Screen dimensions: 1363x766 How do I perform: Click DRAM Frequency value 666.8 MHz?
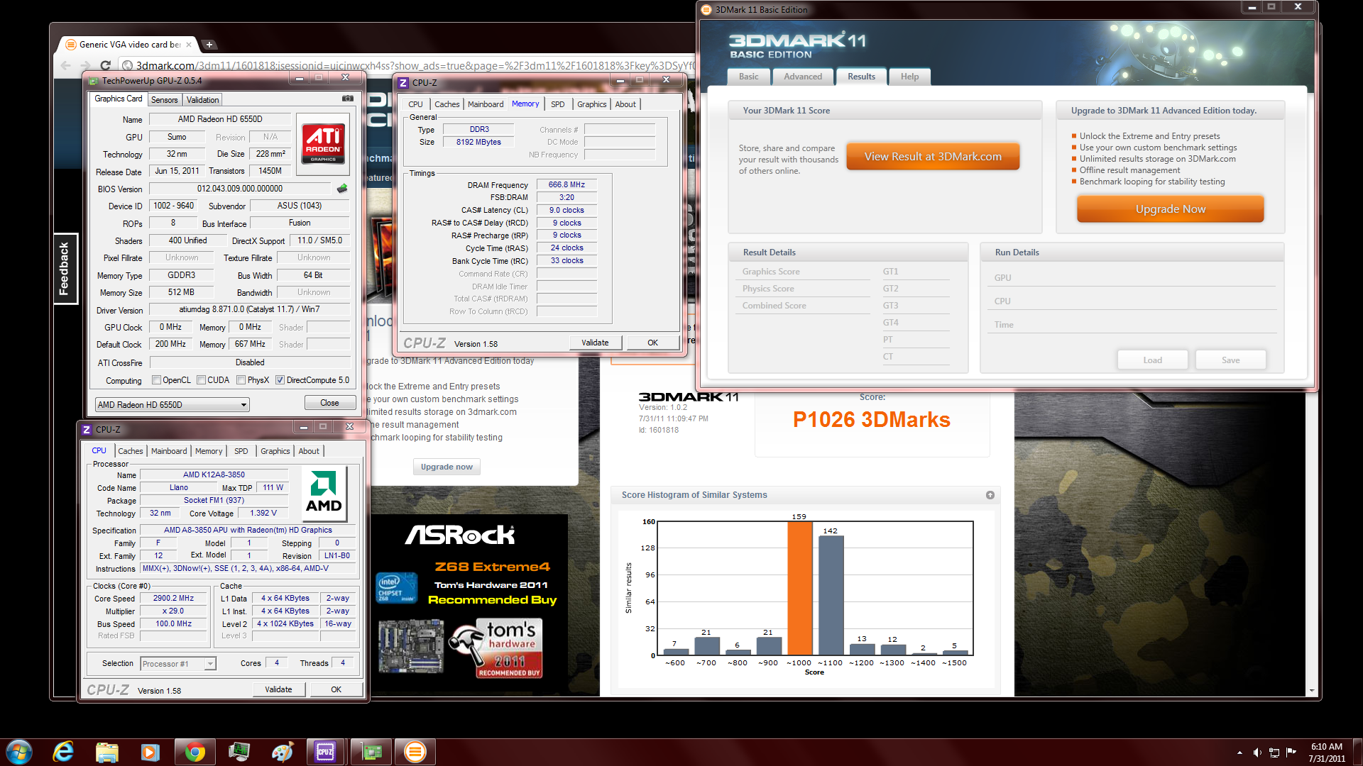(x=566, y=184)
